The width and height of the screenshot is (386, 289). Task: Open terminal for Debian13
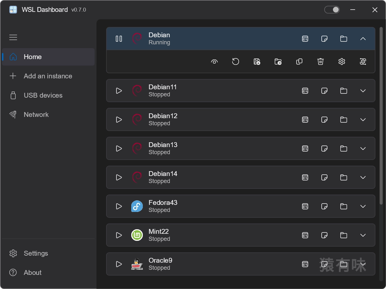tap(305, 149)
